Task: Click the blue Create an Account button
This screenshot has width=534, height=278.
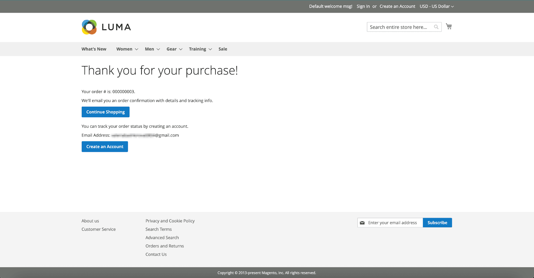Action: pos(105,147)
